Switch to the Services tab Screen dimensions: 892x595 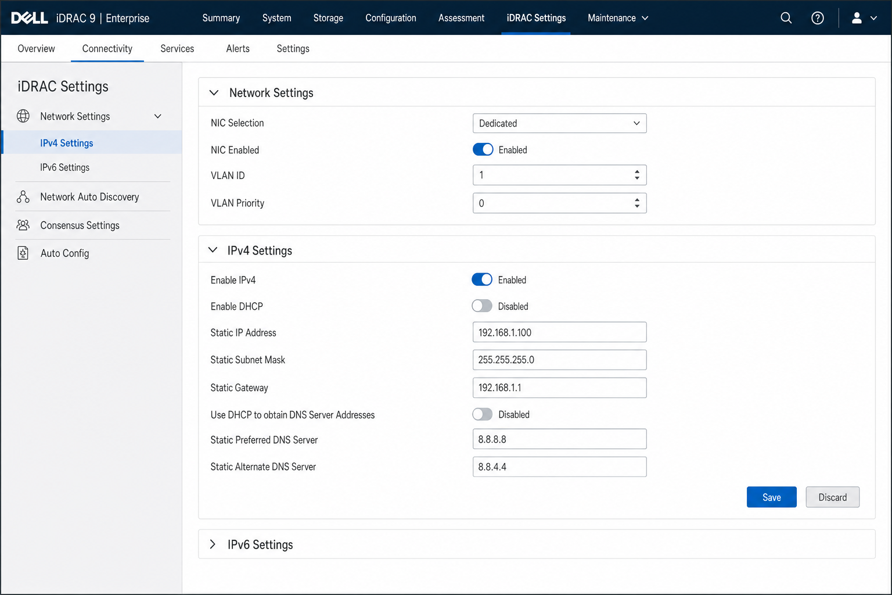177,49
